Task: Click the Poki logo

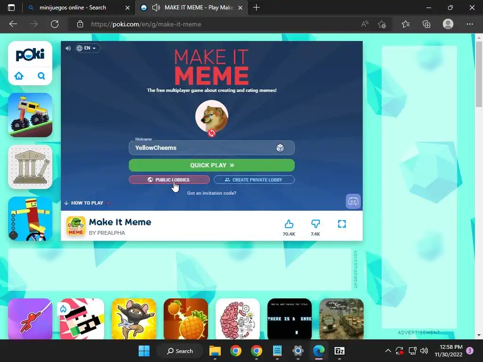Action: tap(30, 55)
